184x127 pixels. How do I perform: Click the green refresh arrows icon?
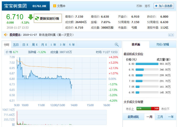click(37, 18)
